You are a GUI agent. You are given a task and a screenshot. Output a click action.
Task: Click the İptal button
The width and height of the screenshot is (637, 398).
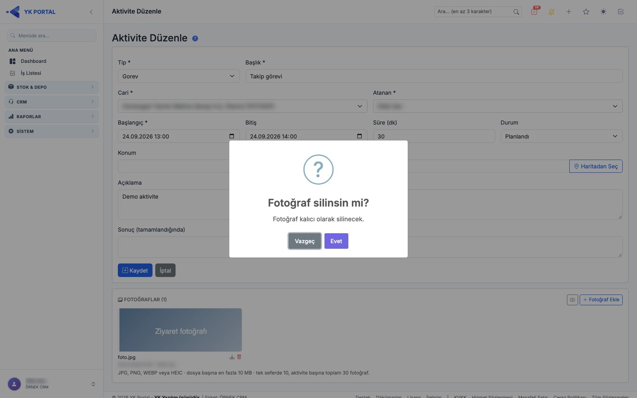click(165, 270)
